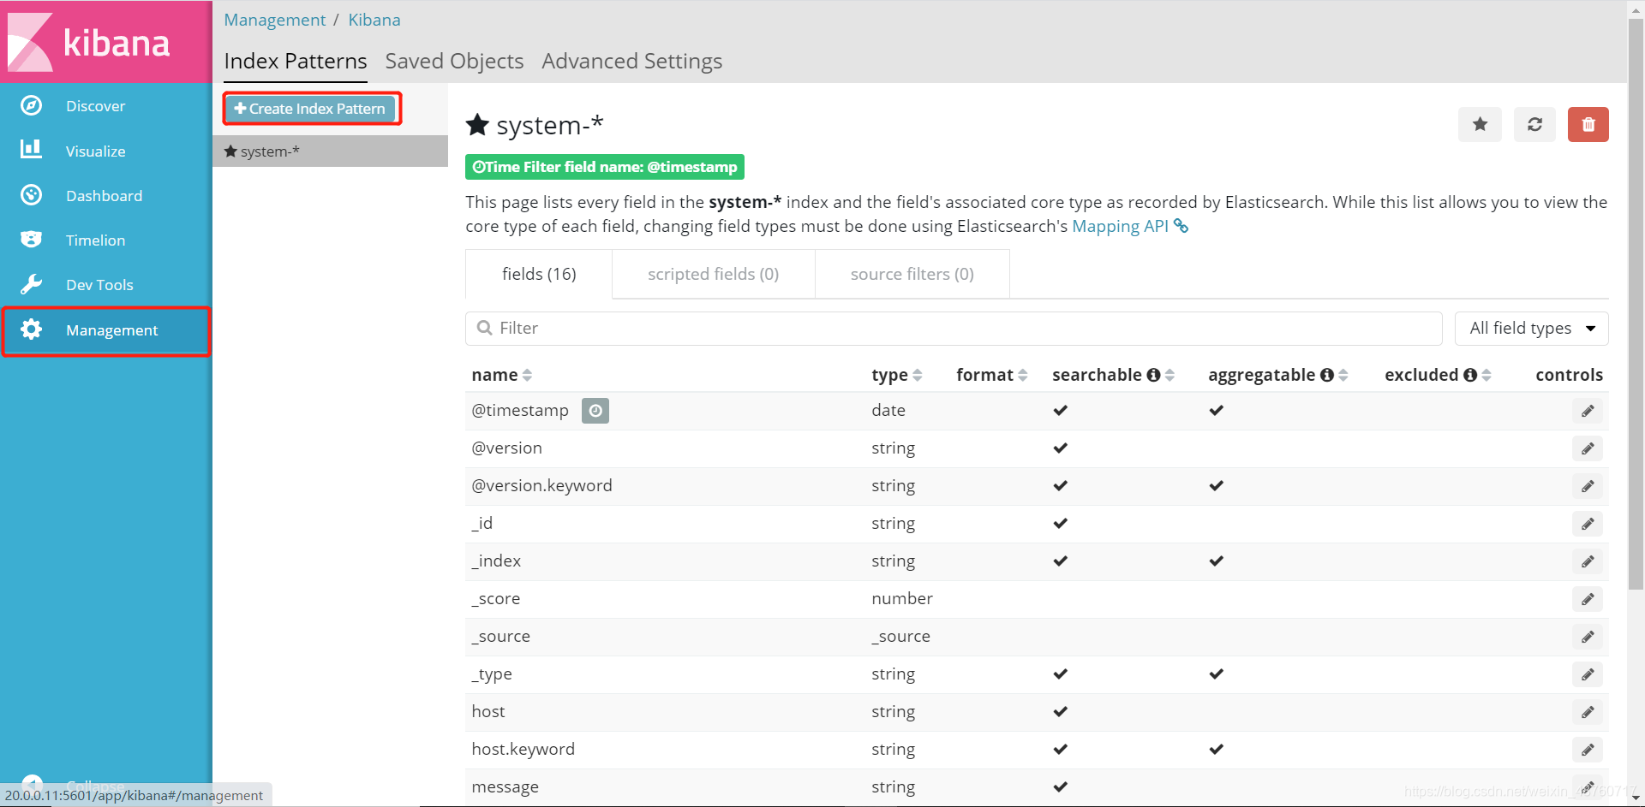The height and width of the screenshot is (807, 1645).
Task: Delete index pattern with red trash button
Action: (x=1588, y=124)
